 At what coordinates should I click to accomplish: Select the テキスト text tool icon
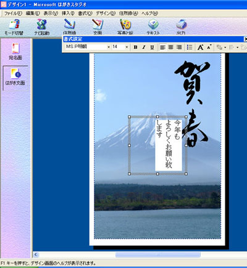tap(153, 26)
